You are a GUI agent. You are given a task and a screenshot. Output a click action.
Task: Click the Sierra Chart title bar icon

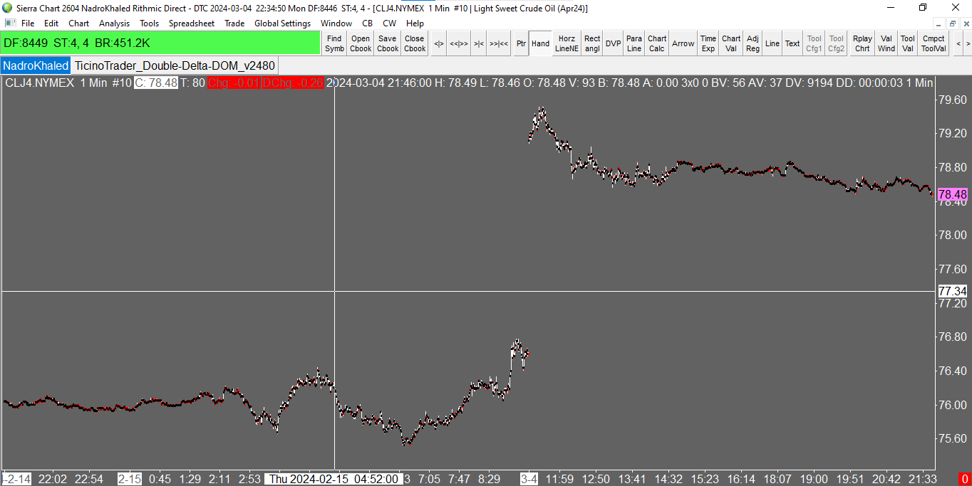click(7, 7)
